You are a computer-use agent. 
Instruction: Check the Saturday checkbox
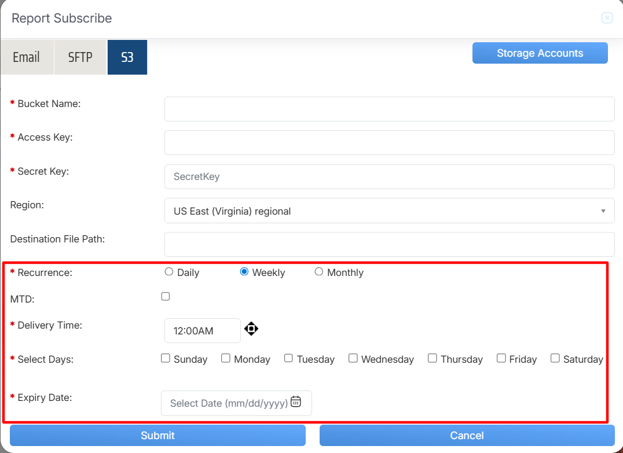pyautogui.click(x=555, y=359)
